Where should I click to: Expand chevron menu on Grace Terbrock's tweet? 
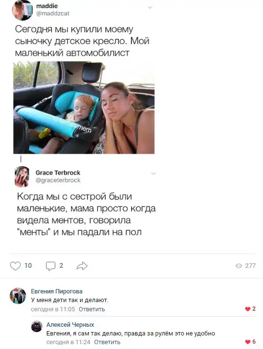tap(153, 174)
